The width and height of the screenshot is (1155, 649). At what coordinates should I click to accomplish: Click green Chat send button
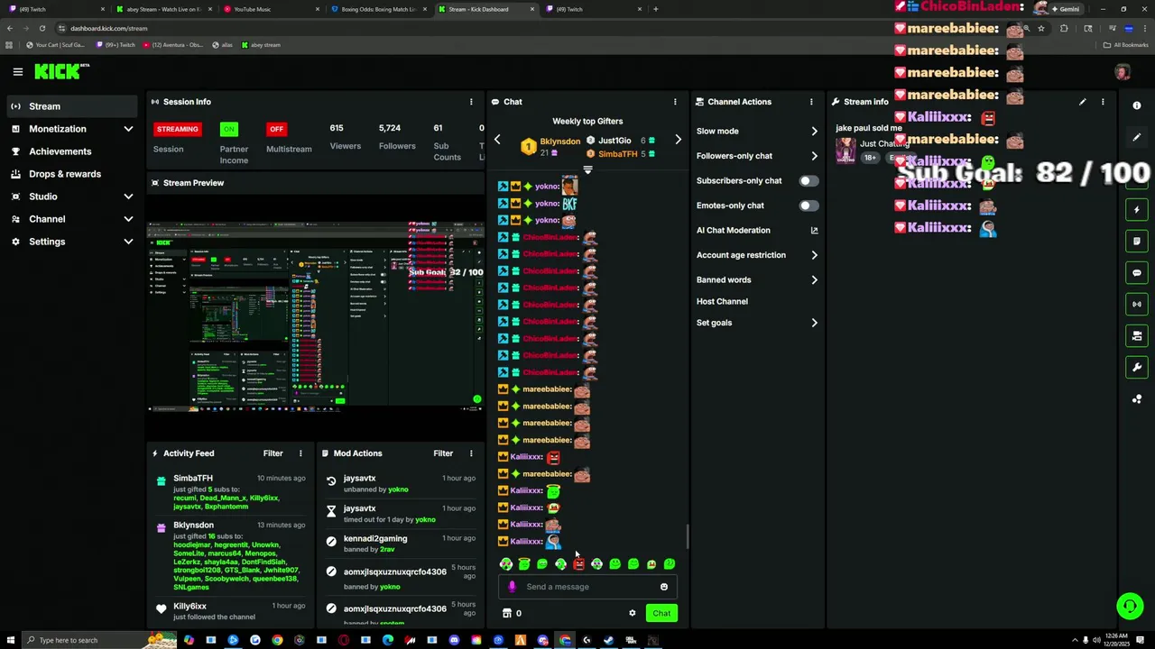click(x=661, y=613)
